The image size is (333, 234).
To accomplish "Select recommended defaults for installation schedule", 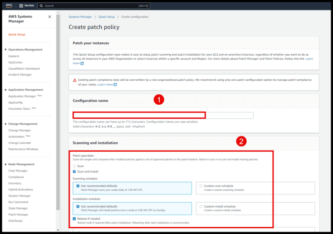I will [132, 208].
